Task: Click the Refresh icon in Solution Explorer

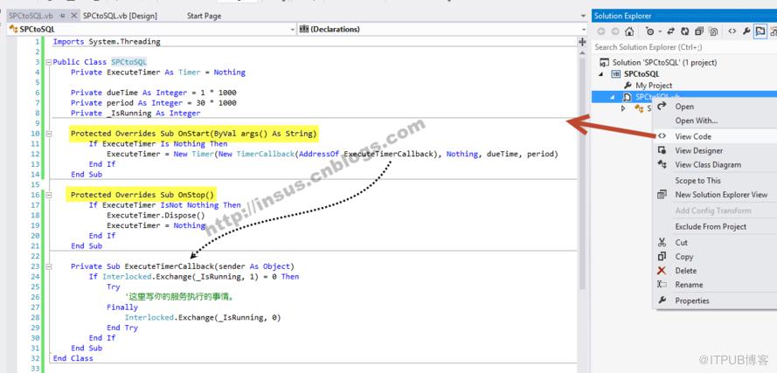Action: (x=685, y=31)
